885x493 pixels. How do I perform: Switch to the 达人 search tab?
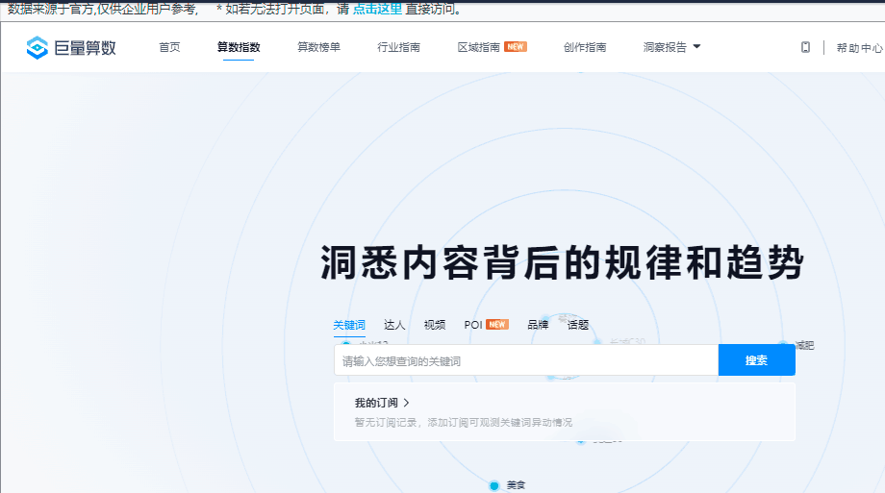[394, 325]
